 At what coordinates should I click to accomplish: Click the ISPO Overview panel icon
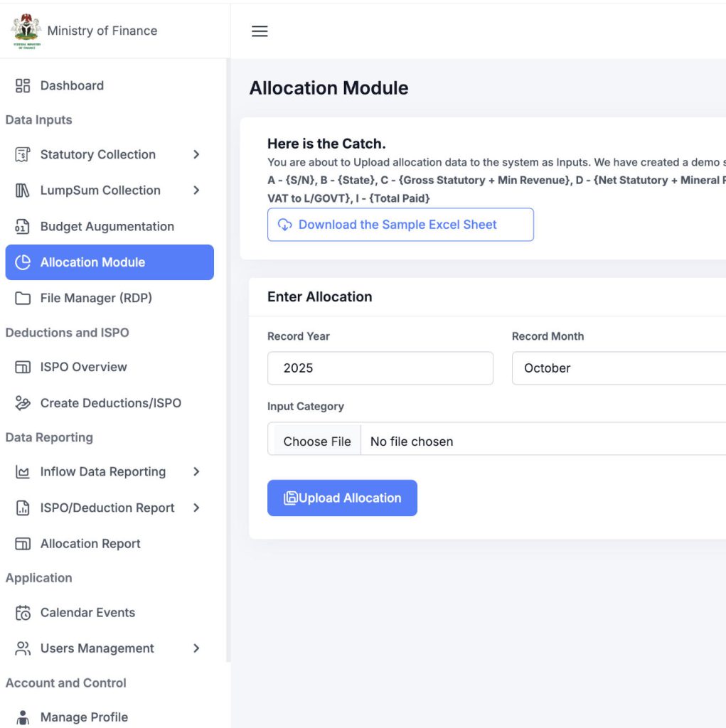tap(23, 368)
